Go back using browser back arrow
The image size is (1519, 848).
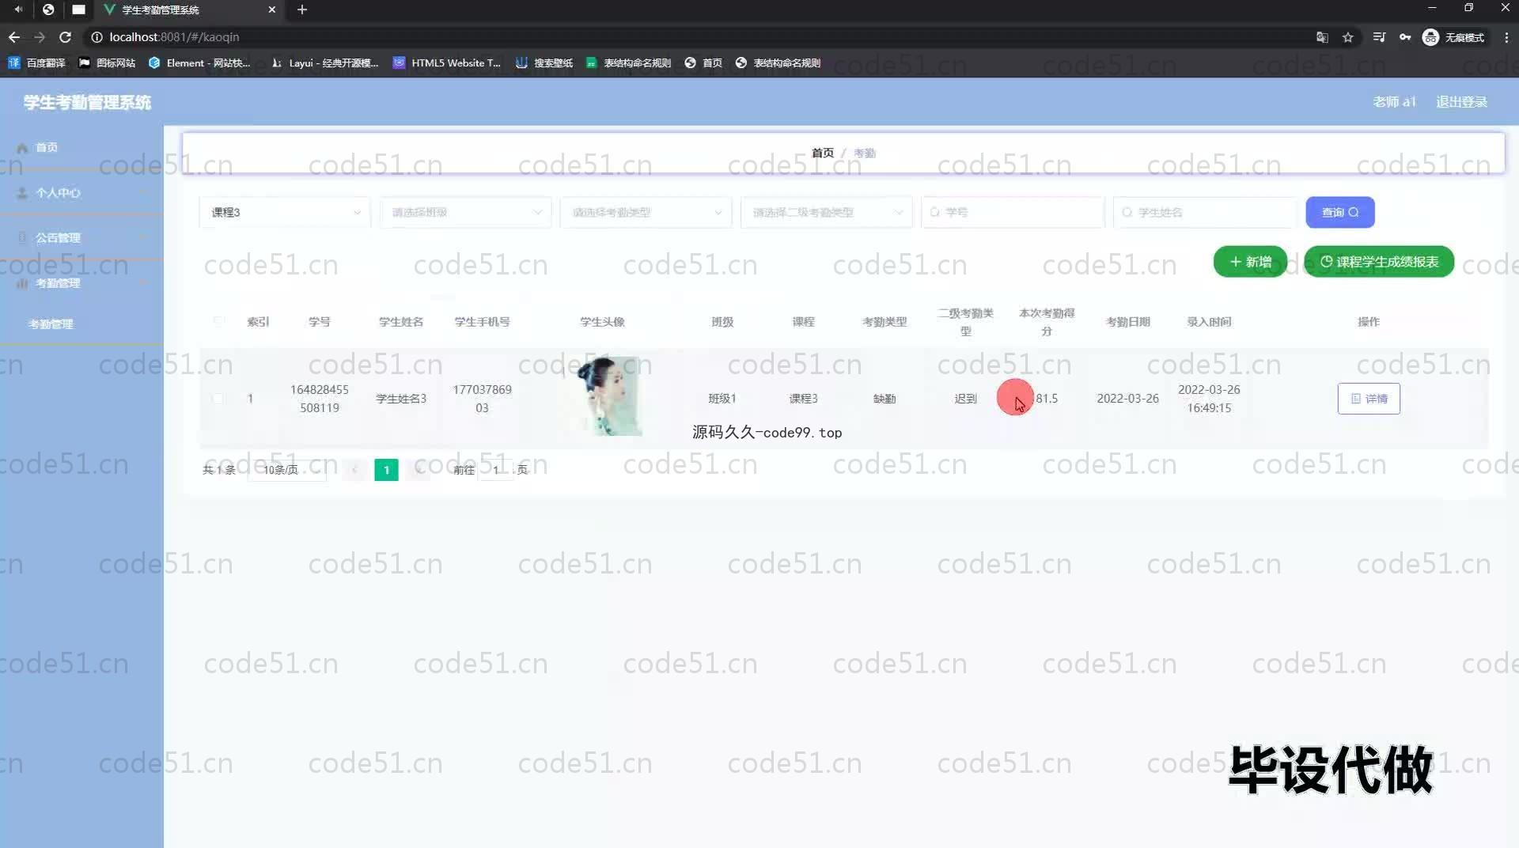click(14, 37)
